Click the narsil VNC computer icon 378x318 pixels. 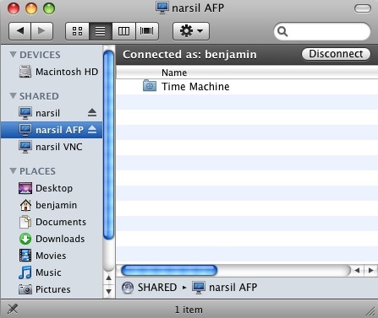(x=25, y=147)
